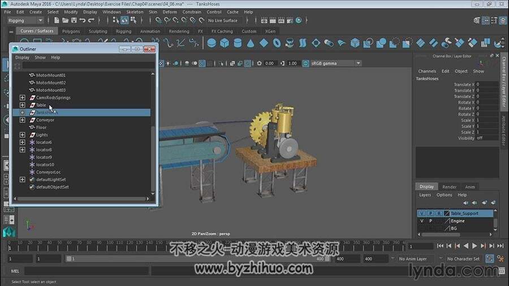
Task: Expand the Conveyor node in Outliner
Action: coord(23,120)
